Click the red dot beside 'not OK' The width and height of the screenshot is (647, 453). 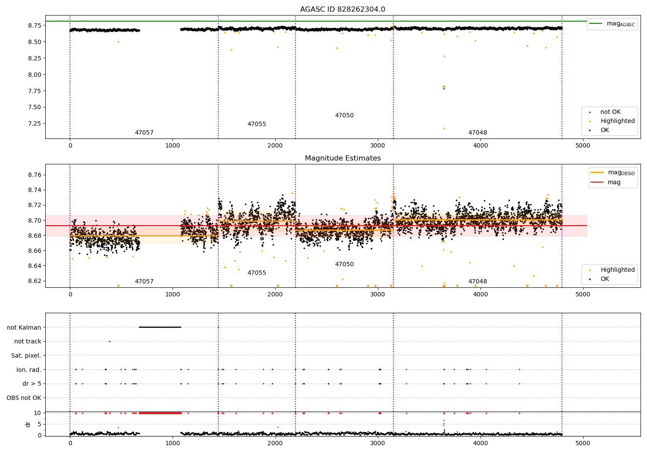tap(590, 113)
